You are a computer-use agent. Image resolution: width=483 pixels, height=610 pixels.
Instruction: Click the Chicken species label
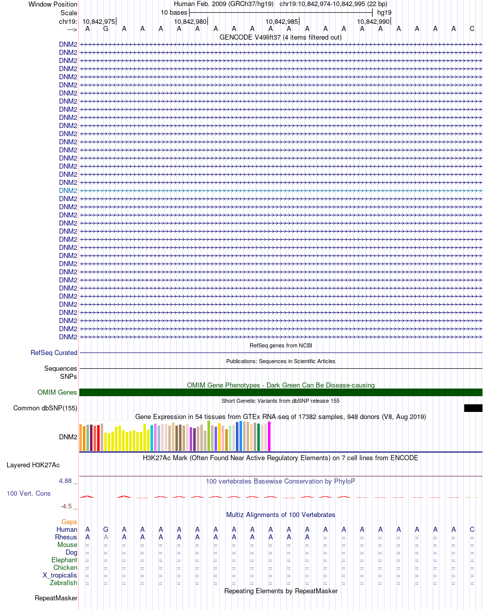[x=65, y=567]
